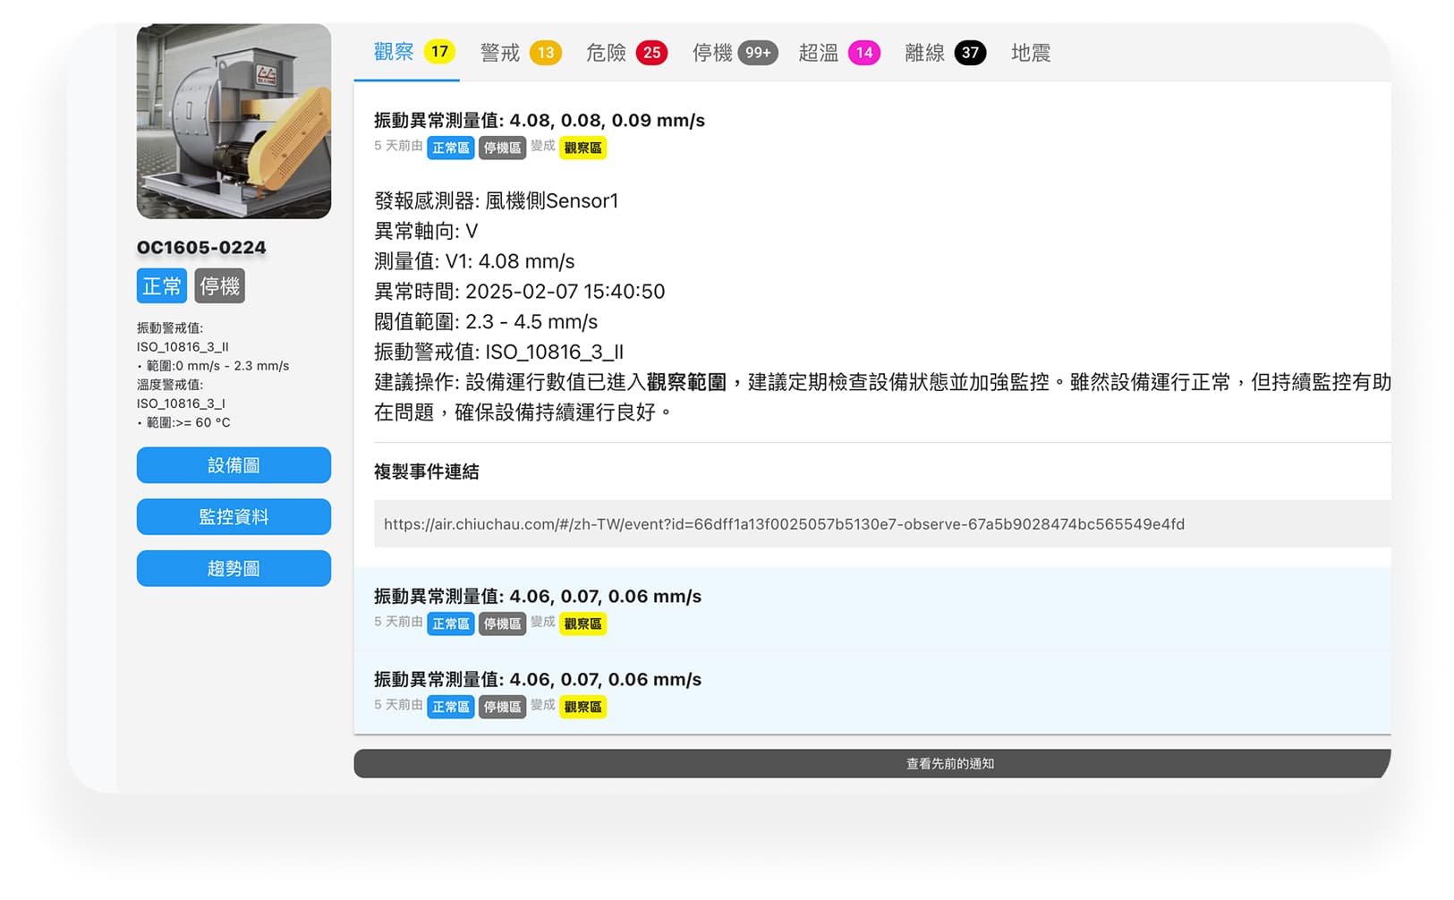Switch to the 地震 tab

click(1030, 53)
